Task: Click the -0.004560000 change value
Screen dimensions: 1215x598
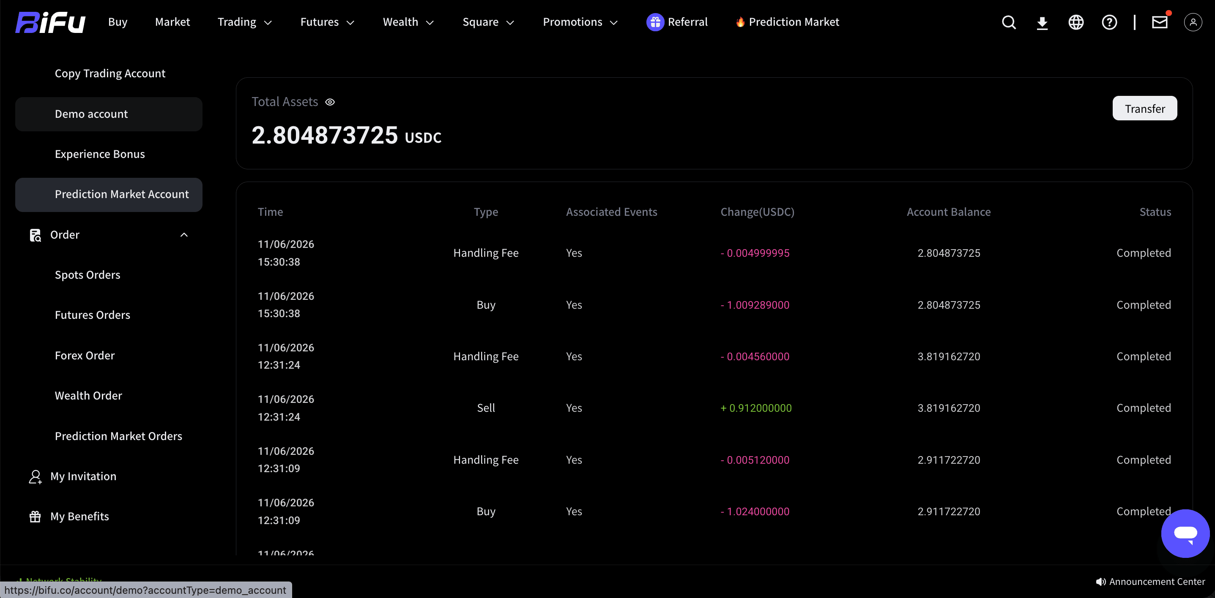Action: (x=755, y=356)
